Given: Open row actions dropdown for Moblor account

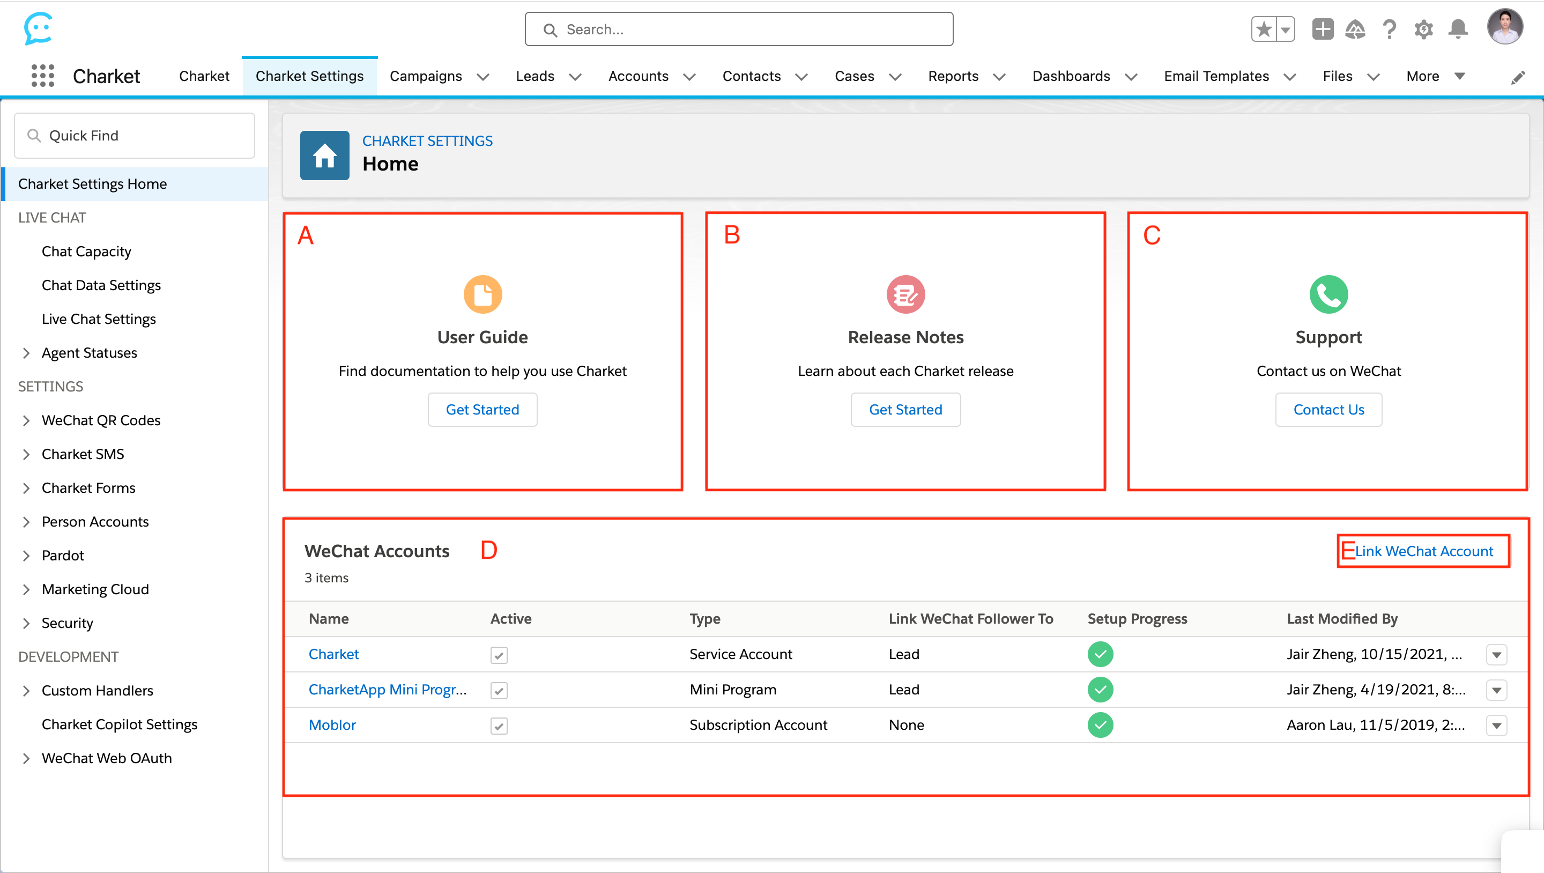Looking at the screenshot, I should pos(1497,726).
